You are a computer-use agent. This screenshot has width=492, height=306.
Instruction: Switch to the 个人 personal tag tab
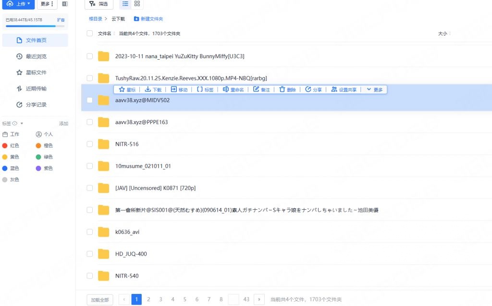pyautogui.click(x=47, y=133)
